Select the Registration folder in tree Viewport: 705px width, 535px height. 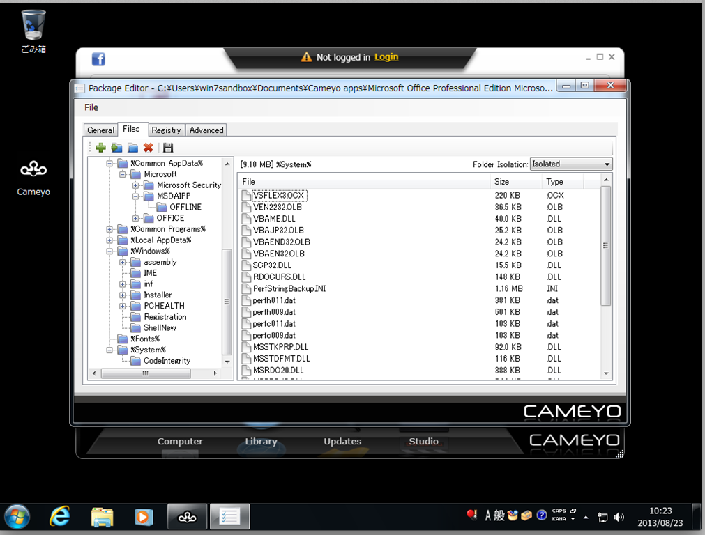(x=165, y=317)
